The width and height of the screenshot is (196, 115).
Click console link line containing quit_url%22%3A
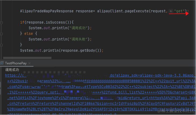101,81
